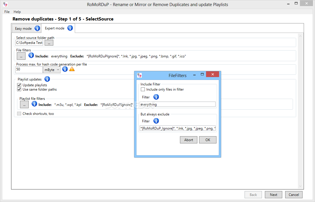Click the FileFilters dialog title icon
This screenshot has width=315, height=202.
tap(139, 75)
